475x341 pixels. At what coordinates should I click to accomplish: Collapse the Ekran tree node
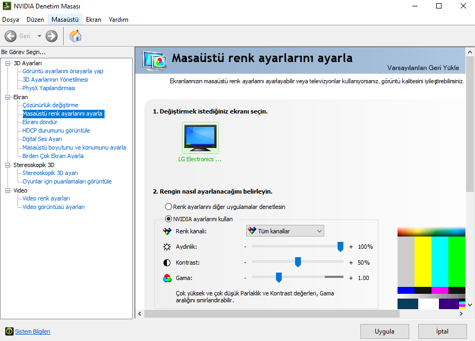7,97
